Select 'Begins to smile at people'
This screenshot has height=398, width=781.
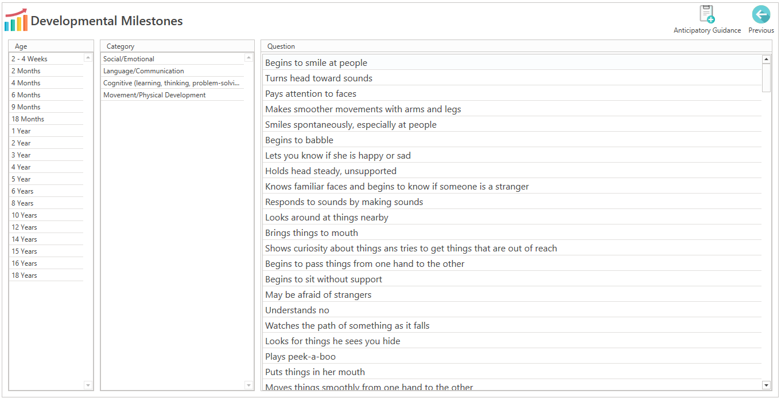click(512, 62)
